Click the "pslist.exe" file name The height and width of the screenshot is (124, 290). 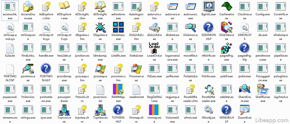click(244, 76)
